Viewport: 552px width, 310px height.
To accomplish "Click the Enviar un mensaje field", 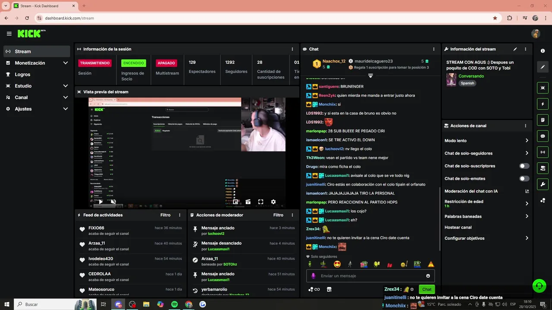I will [370, 276].
